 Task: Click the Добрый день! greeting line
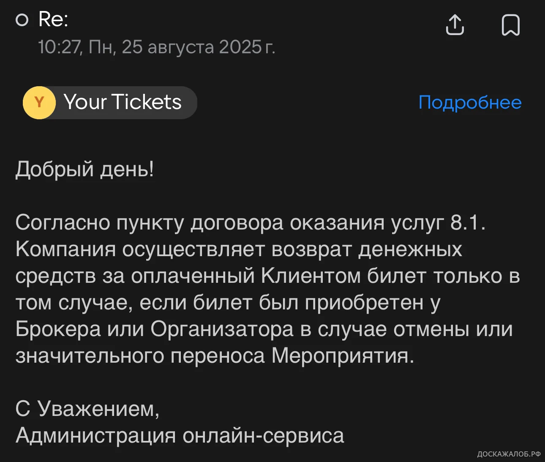(x=85, y=169)
